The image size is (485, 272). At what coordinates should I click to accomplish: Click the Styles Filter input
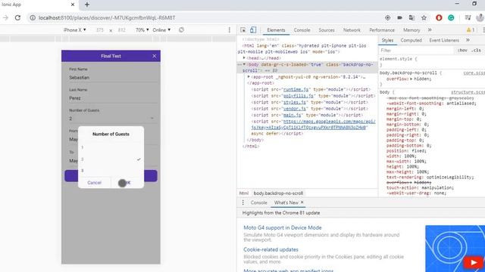[x=416, y=51]
